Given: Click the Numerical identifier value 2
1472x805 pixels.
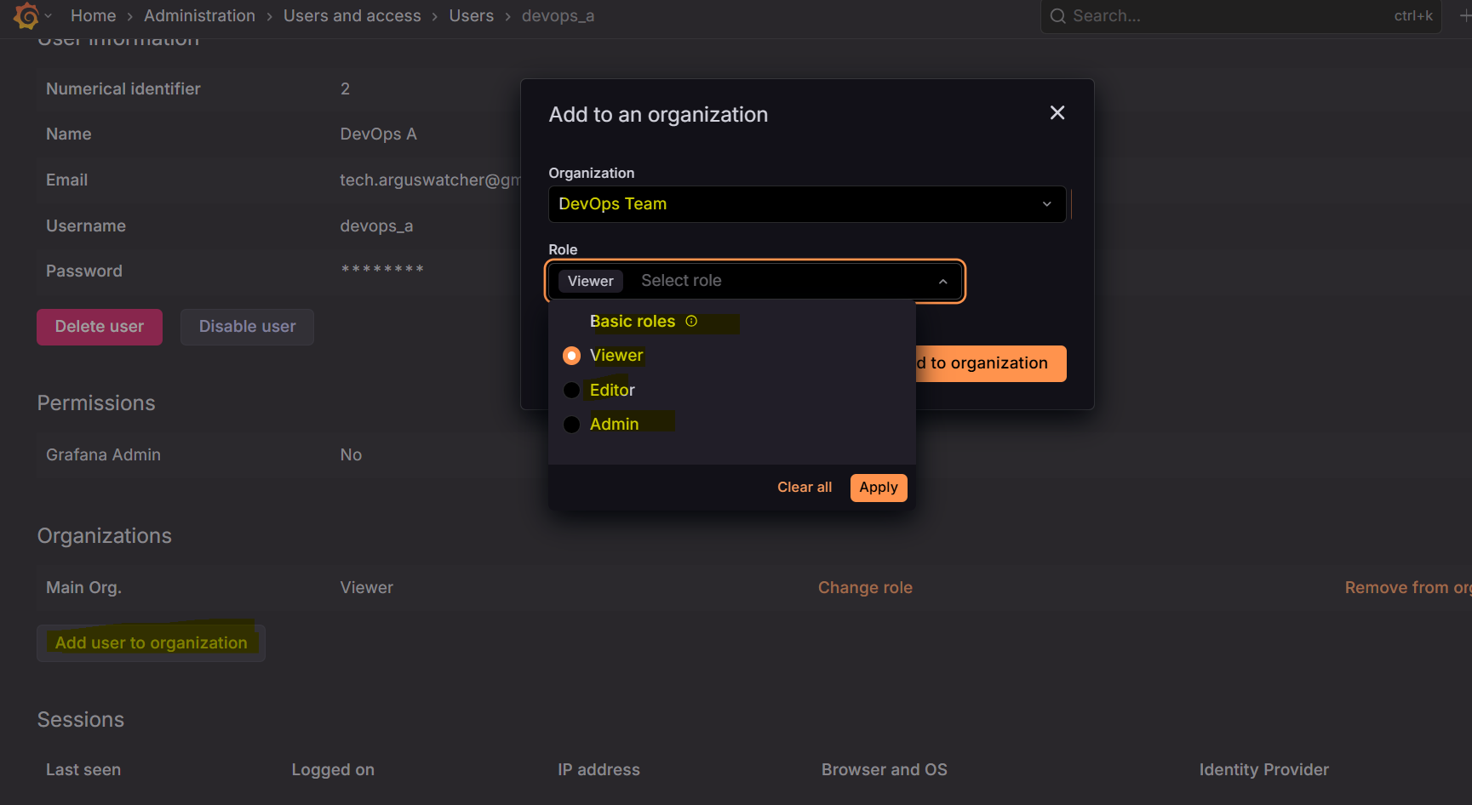Looking at the screenshot, I should (x=345, y=89).
